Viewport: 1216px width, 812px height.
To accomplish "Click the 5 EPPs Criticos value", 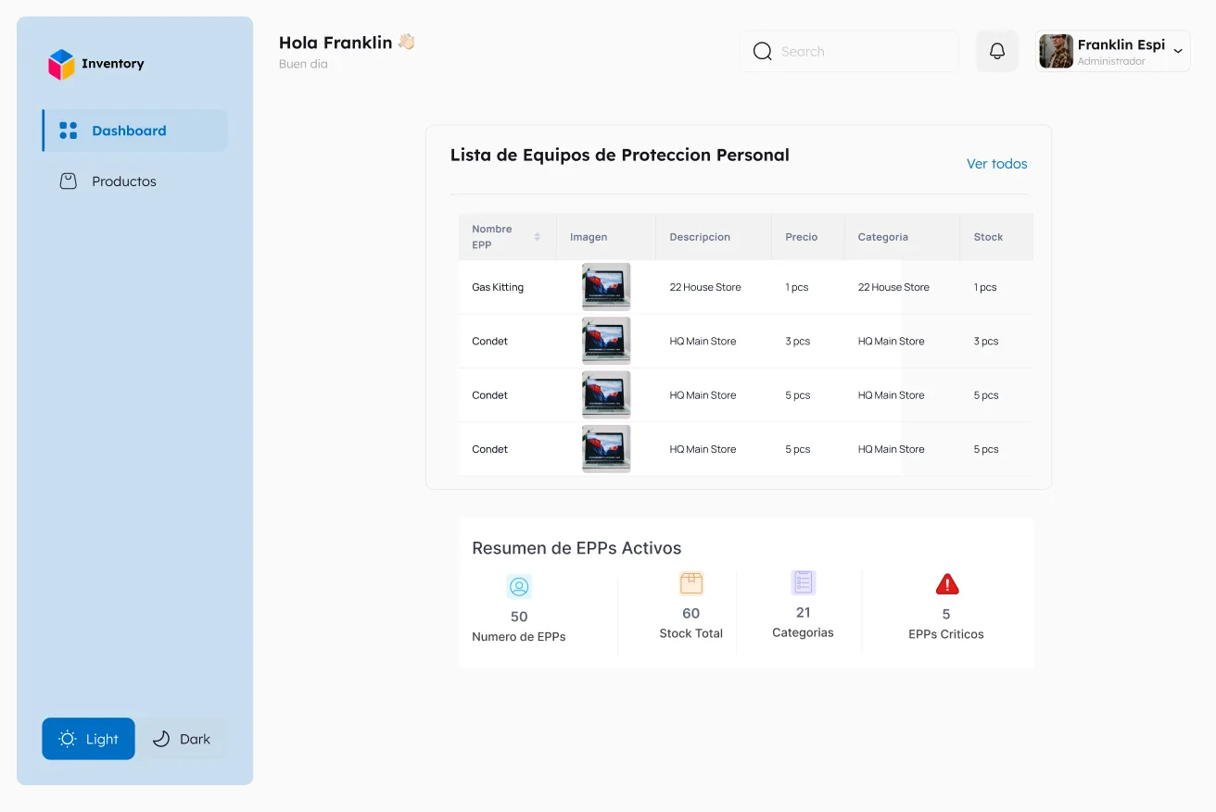I will point(946,614).
